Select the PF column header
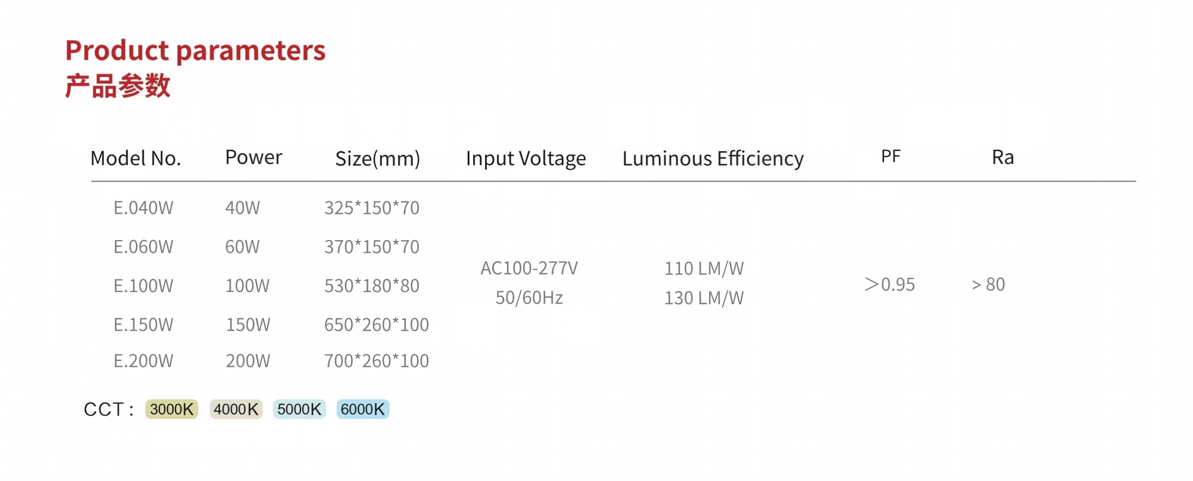1193x481 pixels. tap(890, 156)
